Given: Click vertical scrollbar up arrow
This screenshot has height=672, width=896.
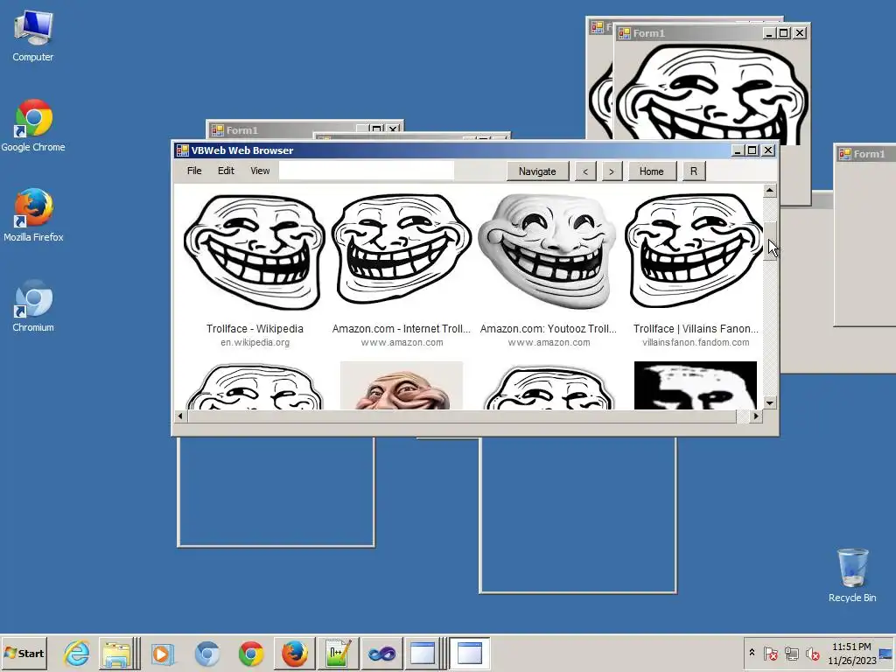Looking at the screenshot, I should pyautogui.click(x=770, y=190).
